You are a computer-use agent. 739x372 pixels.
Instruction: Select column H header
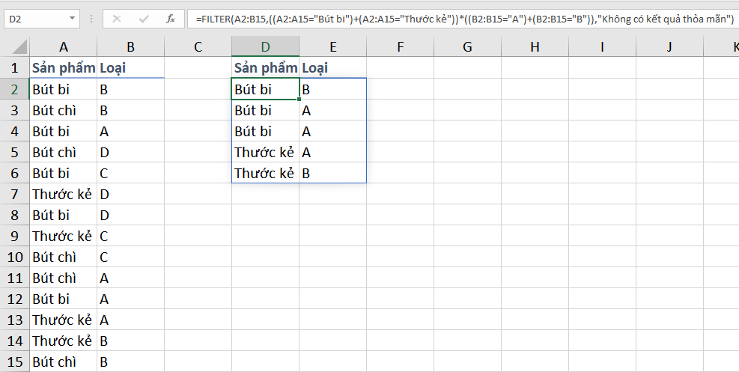click(x=535, y=47)
